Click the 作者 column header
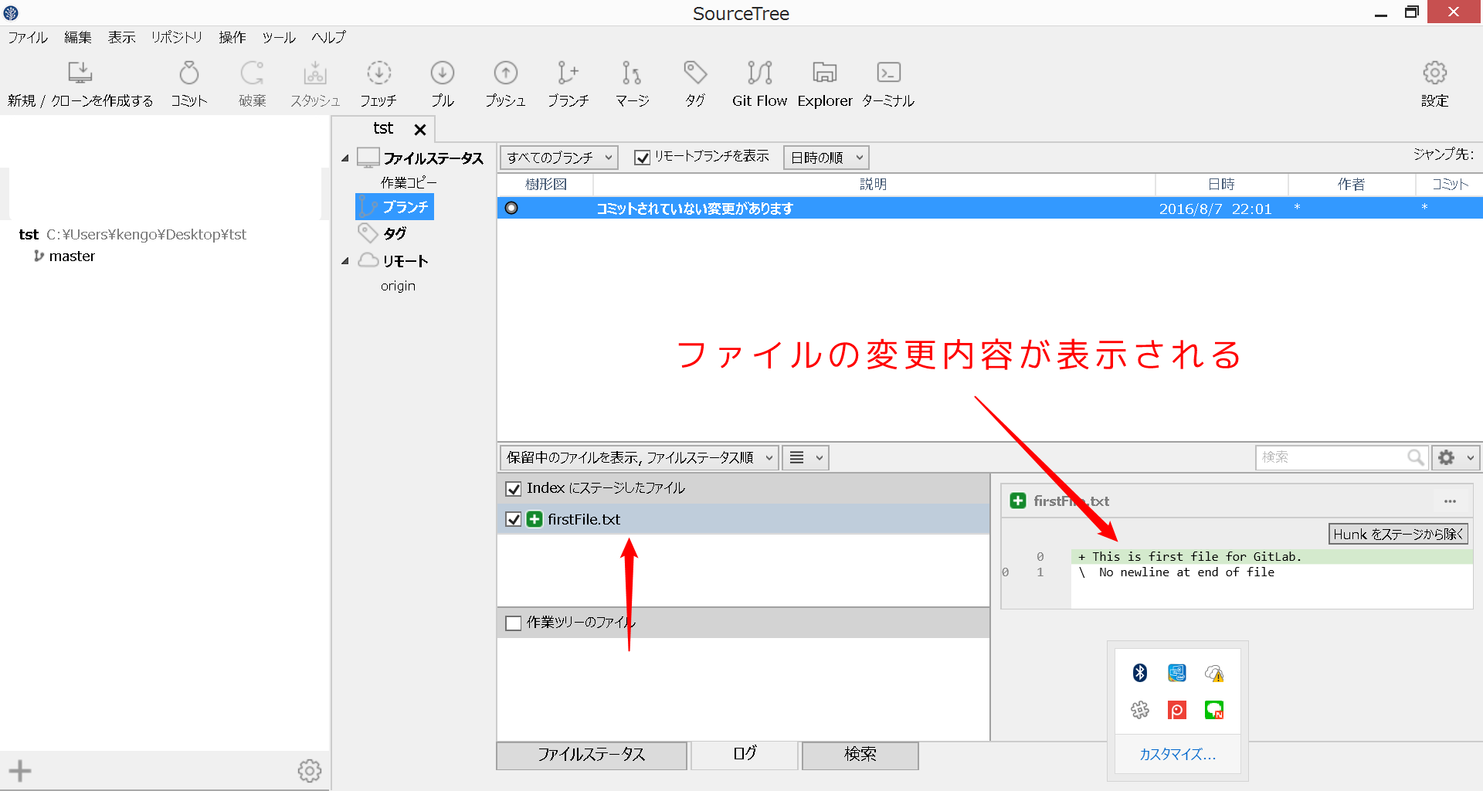Viewport: 1483px width, 791px height. pos(1352,184)
